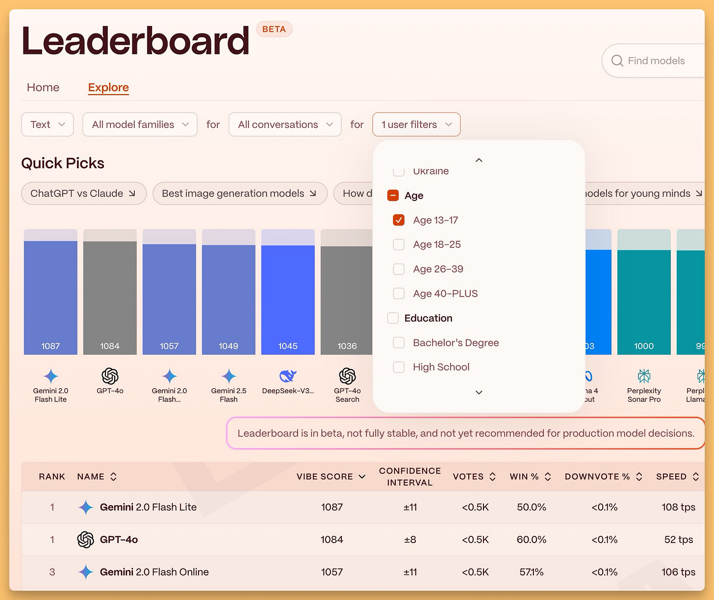Sort by VOTES using the sort arrows
Screen dimensions: 714x600
492,476
